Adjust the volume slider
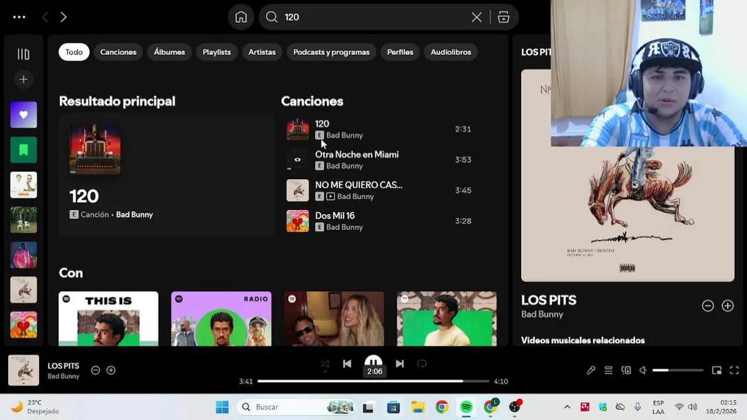747x420 pixels. click(678, 370)
